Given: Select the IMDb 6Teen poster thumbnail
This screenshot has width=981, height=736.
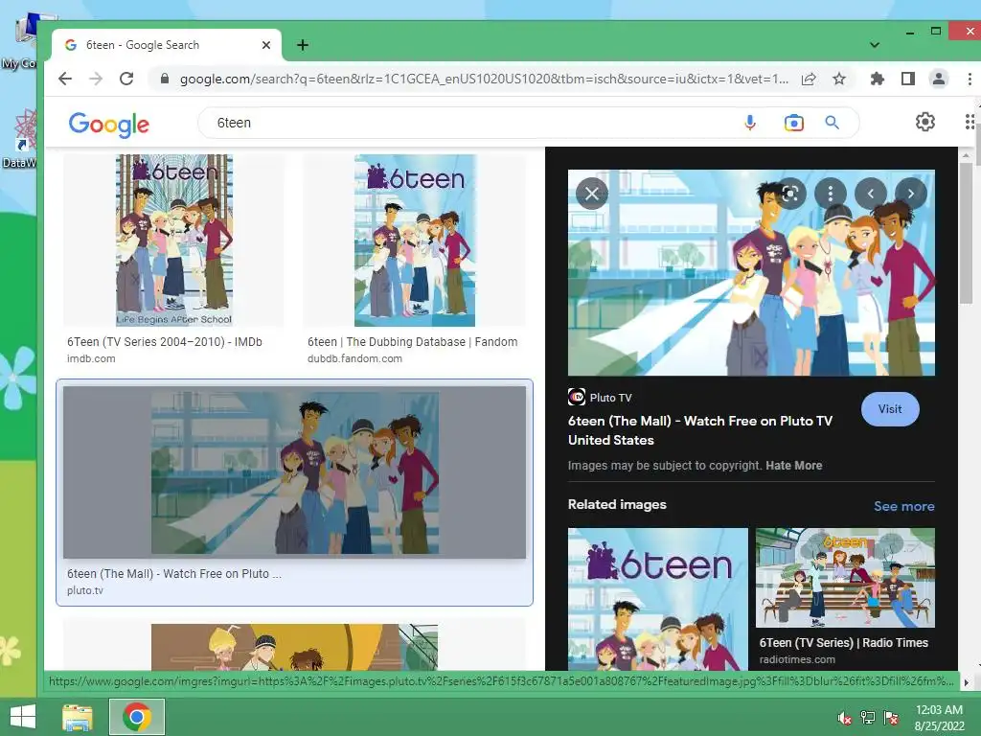Looking at the screenshot, I should click(174, 241).
